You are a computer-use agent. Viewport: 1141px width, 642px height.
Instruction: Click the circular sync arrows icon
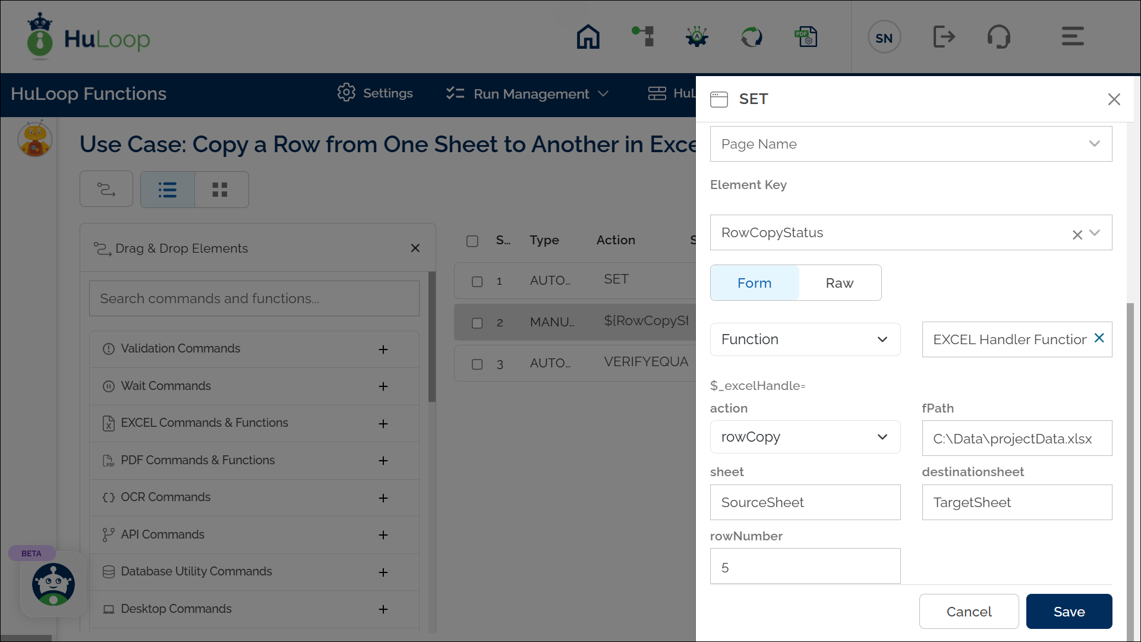[751, 37]
